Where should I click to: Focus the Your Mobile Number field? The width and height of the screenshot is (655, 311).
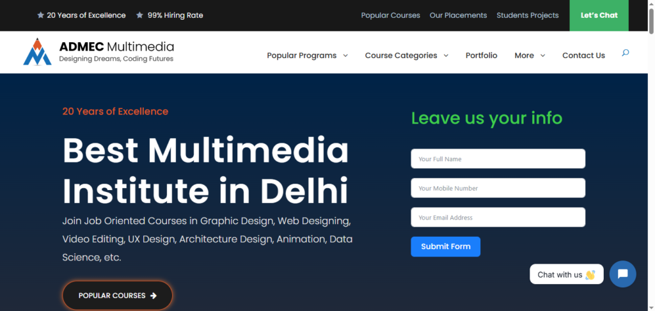pyautogui.click(x=498, y=188)
